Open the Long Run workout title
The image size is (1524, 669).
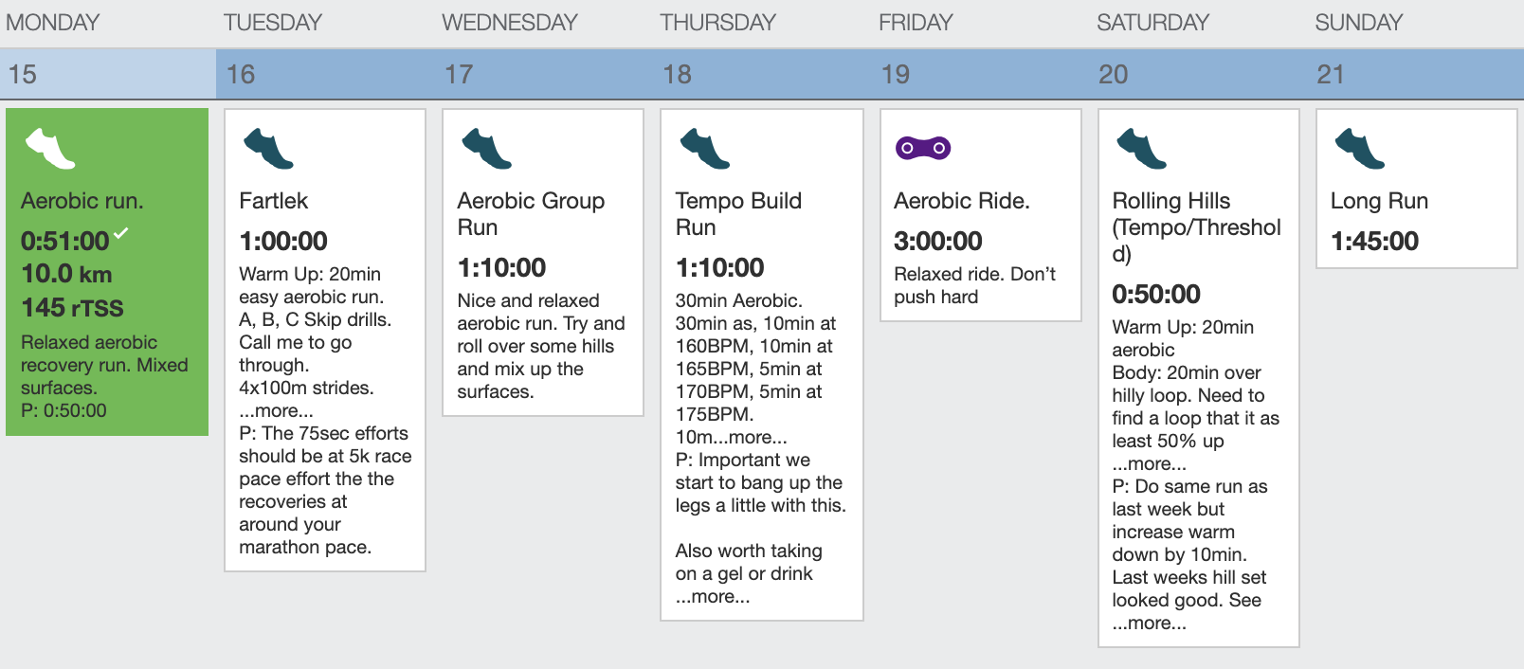click(1379, 201)
